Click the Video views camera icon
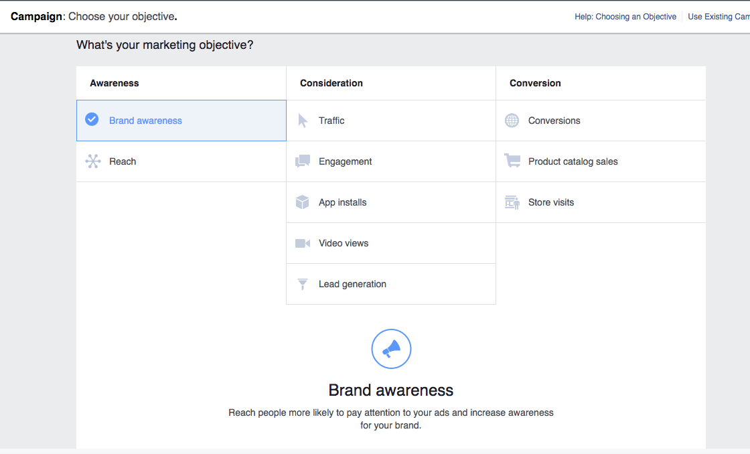This screenshot has height=454, width=750. tap(303, 243)
